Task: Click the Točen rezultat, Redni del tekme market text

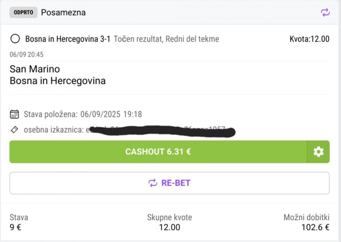Action: (166, 39)
